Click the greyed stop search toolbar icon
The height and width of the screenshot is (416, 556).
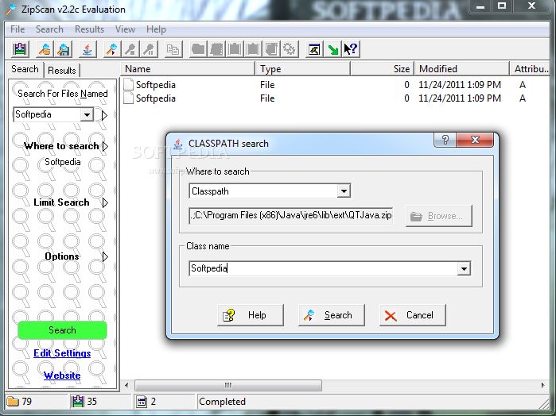(x=130, y=49)
